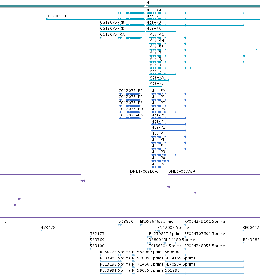Select the DME1-017A24 feature label

[x=182, y=171]
